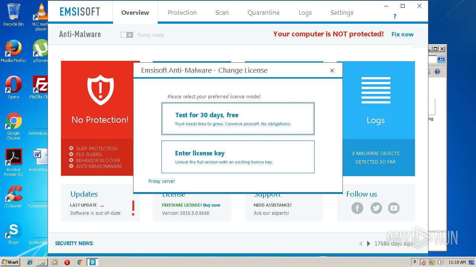
Task: Click the EMSISOFT logo
Action: click(80, 12)
